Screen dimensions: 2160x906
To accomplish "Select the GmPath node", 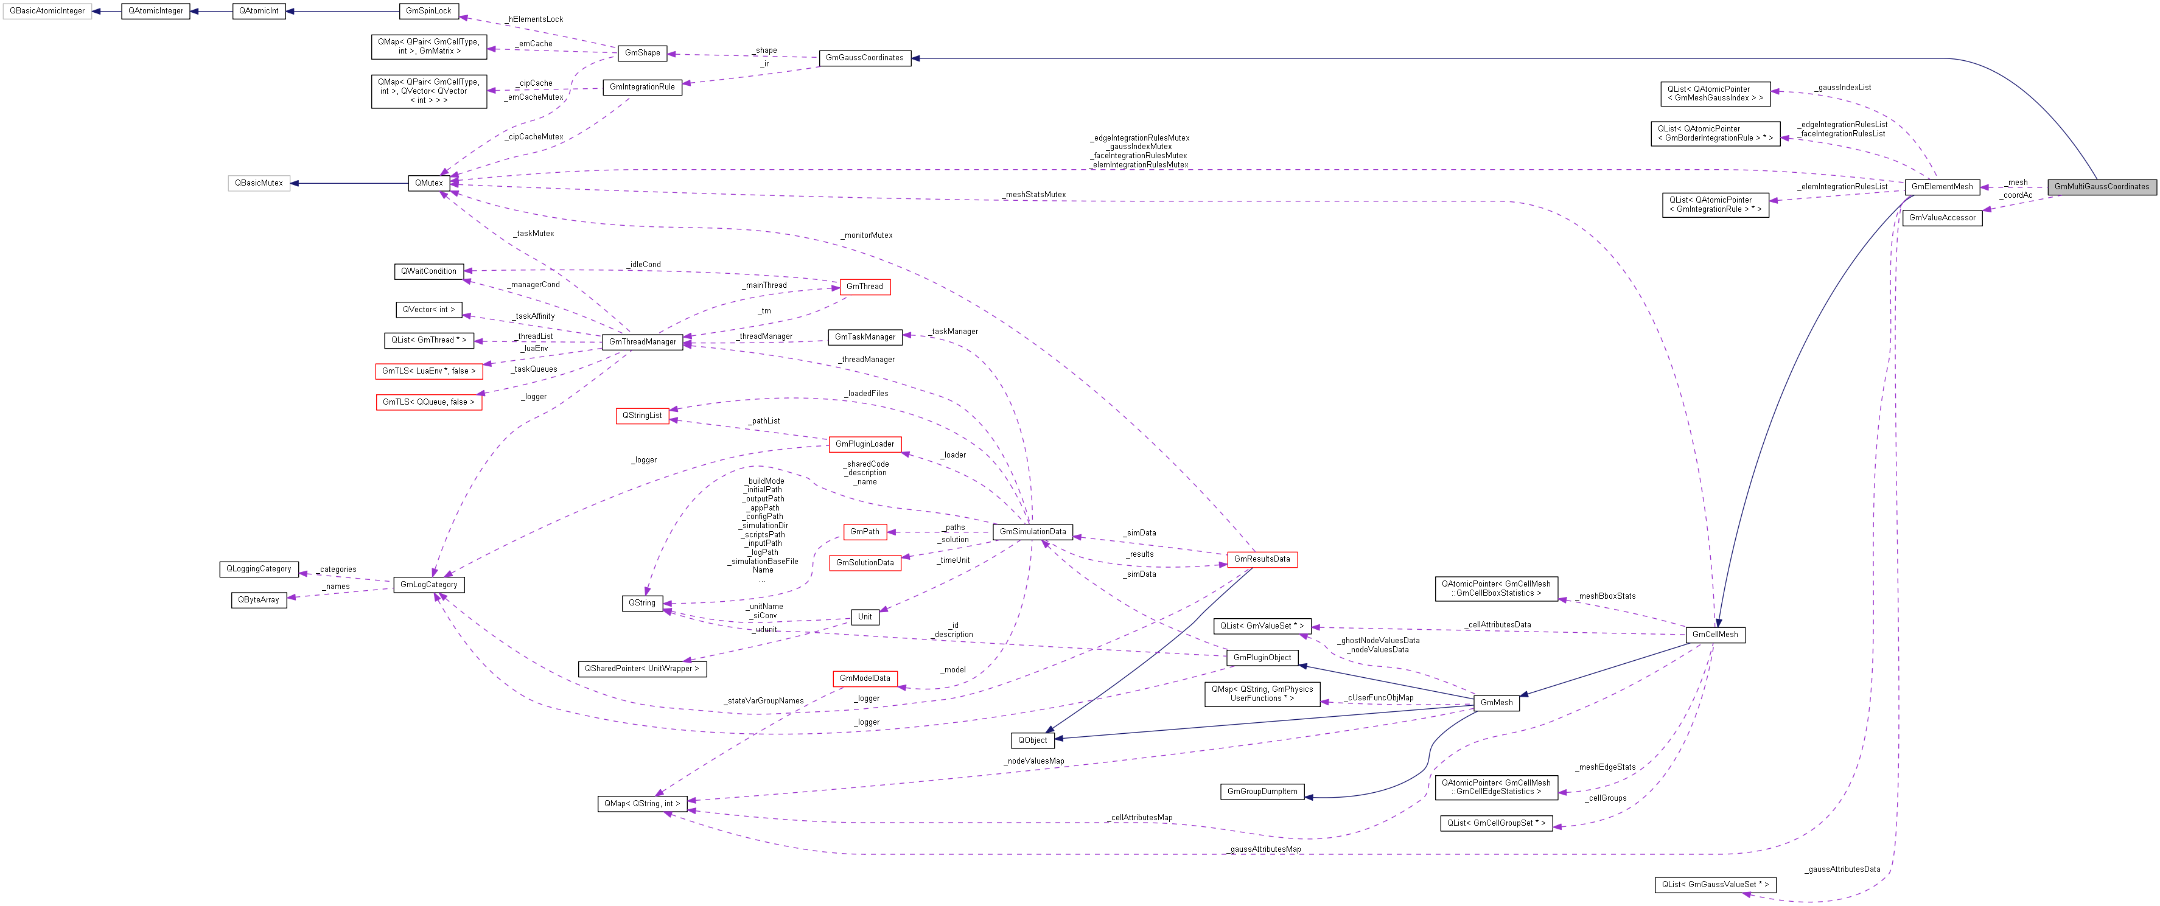I will coord(864,532).
